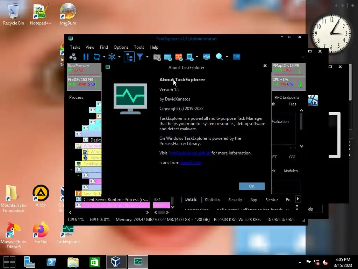Switch to the GDI tab
The image size is (358, 269).
pos(292,157)
